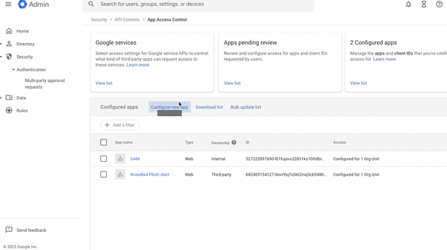Click the plus icon in Add a filter
Screen dimensions: 447x250
click(107, 125)
